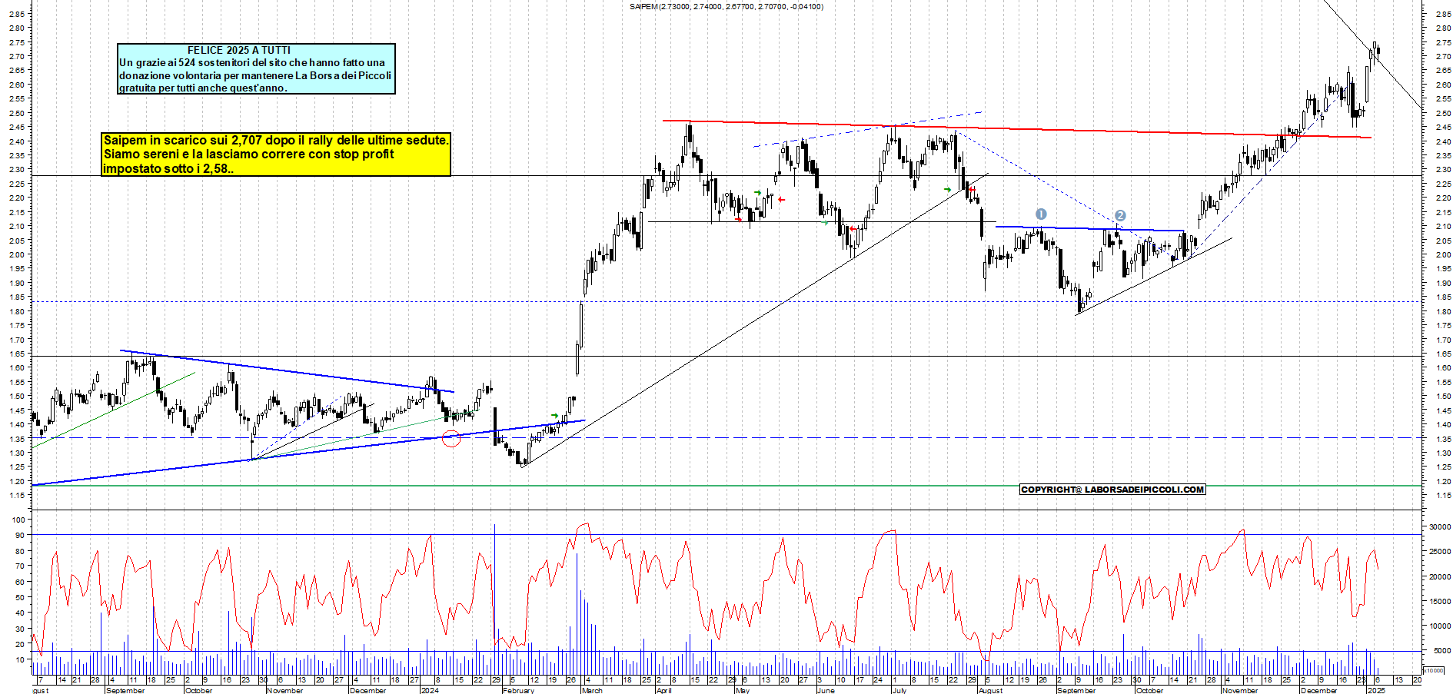Click the April month label
The height and width of the screenshot is (694, 1453).
(x=663, y=690)
